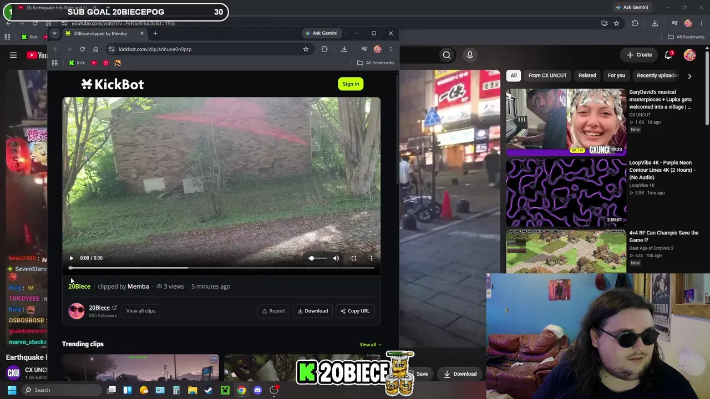Play the KickBot clip video
Image resolution: width=710 pixels, height=399 pixels.
coord(72,258)
